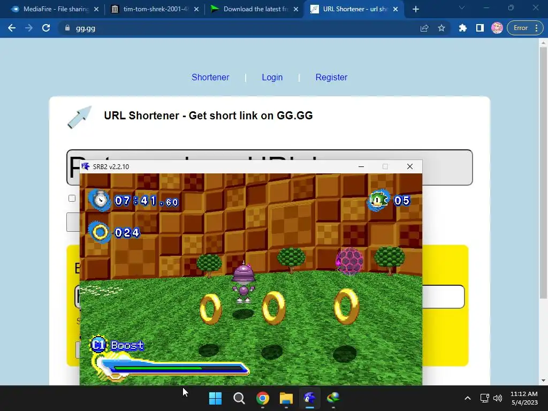Click the Chrome taskbar icon
The height and width of the screenshot is (411, 548).
(262, 398)
